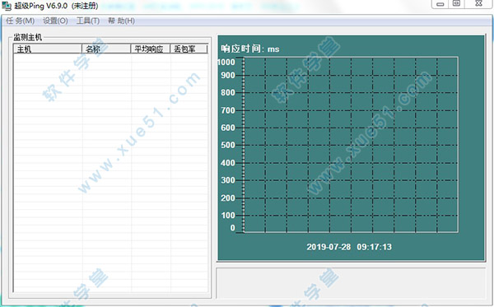Viewport: 494px width, 307px height.
Task: Click the 0 axis label on chart
Action: [232, 228]
